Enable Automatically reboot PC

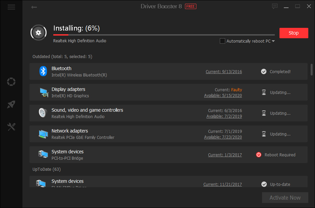pyautogui.click(x=222, y=41)
